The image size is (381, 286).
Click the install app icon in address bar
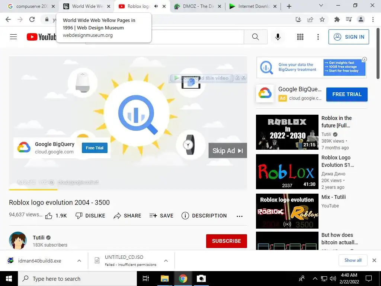click(x=298, y=19)
